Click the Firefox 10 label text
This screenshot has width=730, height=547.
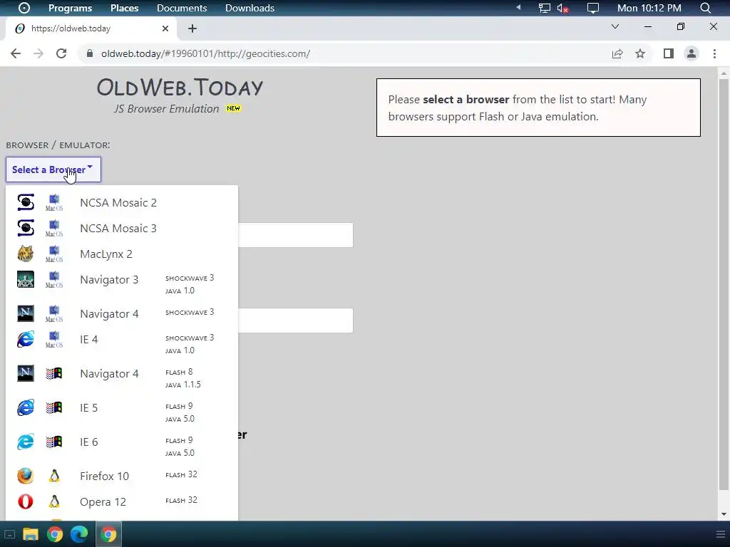click(x=104, y=476)
